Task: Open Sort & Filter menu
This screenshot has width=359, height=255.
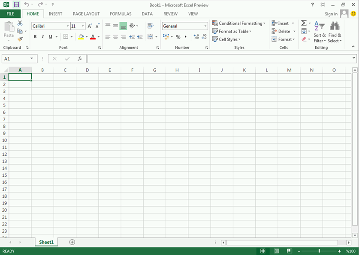Action: [x=320, y=32]
